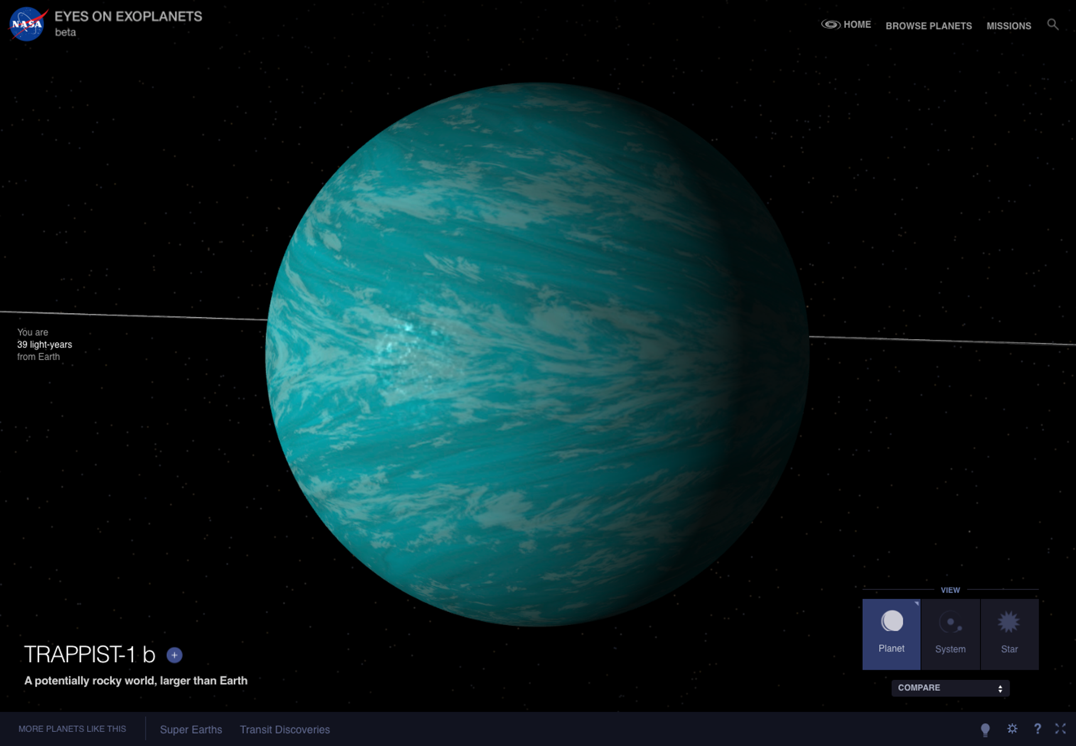Screen dimensions: 1076x746
Task: Open Transit Discoveries
Action: 285,730
